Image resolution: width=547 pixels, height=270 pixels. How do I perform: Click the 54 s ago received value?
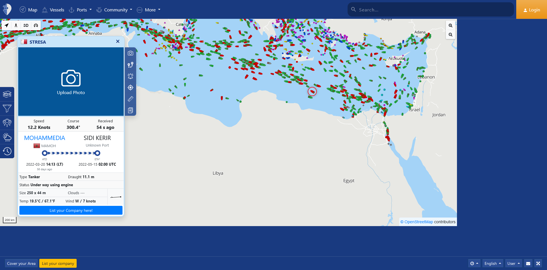click(x=105, y=127)
